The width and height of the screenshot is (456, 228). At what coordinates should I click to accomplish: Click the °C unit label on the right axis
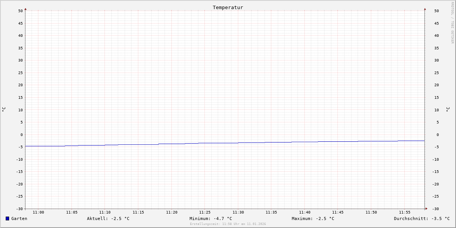coord(448,109)
